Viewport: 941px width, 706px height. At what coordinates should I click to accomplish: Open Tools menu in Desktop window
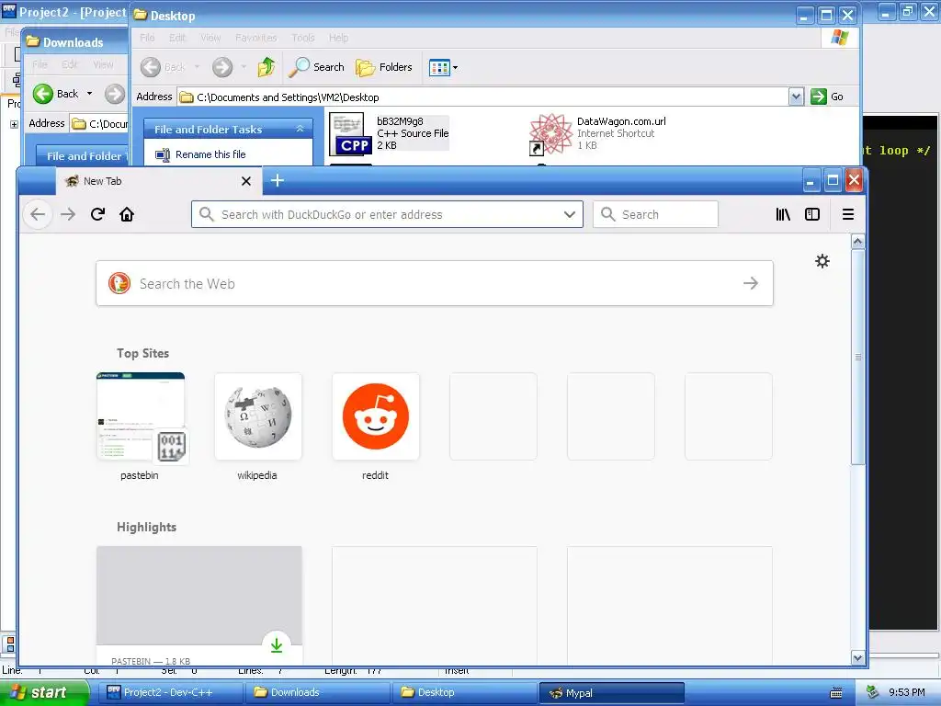(303, 38)
